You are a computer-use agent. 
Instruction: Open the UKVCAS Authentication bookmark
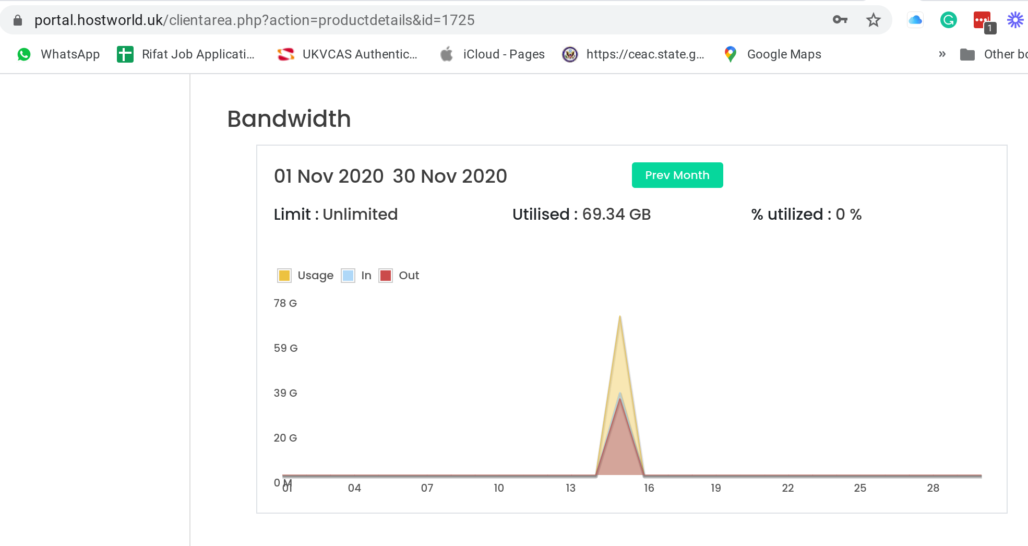tap(347, 54)
